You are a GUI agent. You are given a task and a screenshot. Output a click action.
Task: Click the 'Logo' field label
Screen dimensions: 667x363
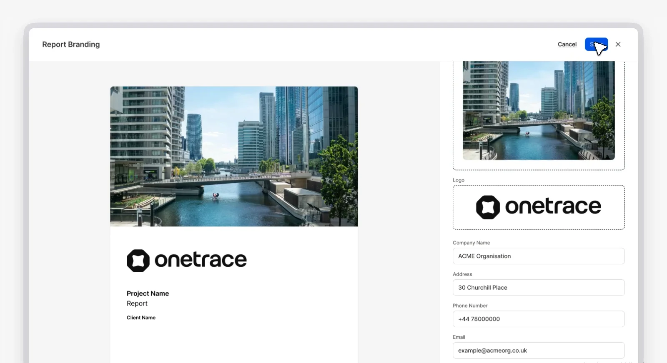click(x=459, y=180)
